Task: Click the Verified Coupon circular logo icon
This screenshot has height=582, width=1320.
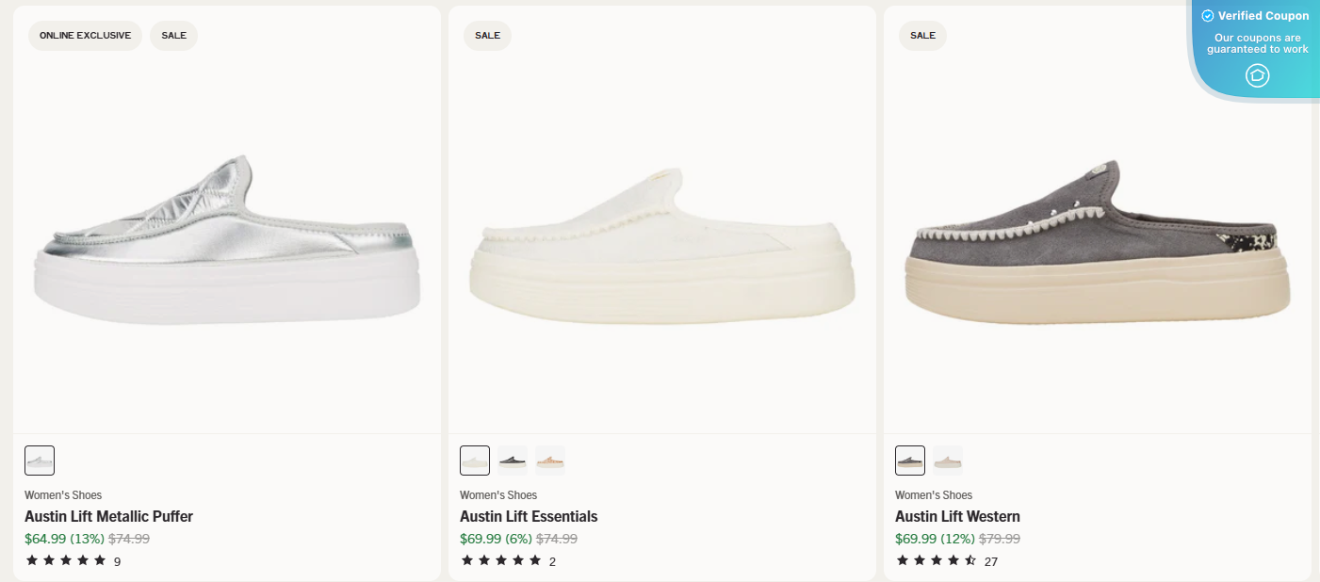Action: pyautogui.click(x=1257, y=75)
